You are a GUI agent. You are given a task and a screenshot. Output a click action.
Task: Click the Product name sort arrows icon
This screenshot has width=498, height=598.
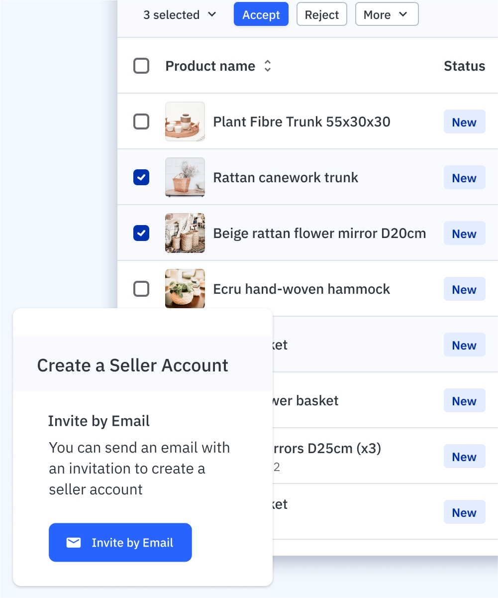pos(268,66)
